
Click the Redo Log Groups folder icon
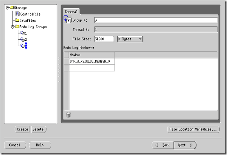coord(17,27)
